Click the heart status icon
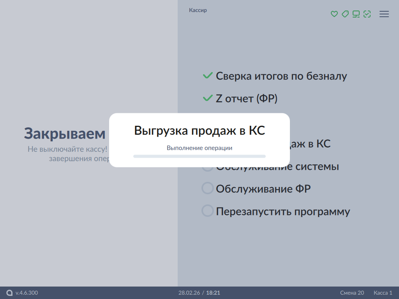Screen dimensions: 399x299 [334, 14]
